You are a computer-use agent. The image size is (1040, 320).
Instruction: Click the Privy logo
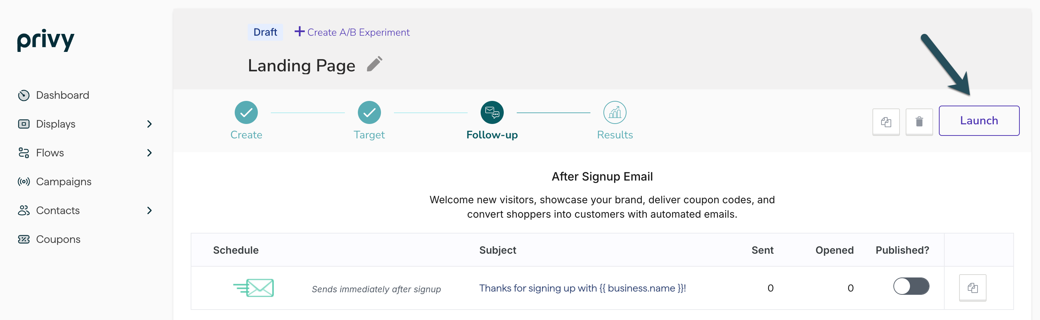(45, 40)
